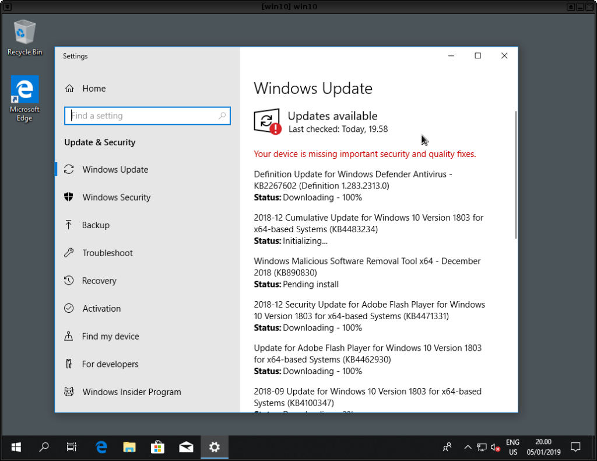Click the 'Updates available' heading
This screenshot has width=597, height=461.
coord(332,116)
